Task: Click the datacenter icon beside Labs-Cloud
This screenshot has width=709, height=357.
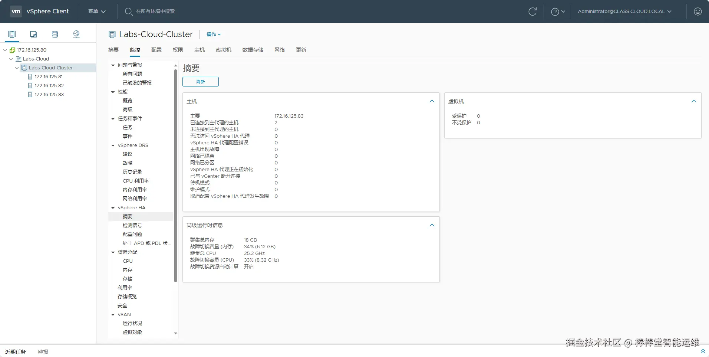Action: pos(19,59)
